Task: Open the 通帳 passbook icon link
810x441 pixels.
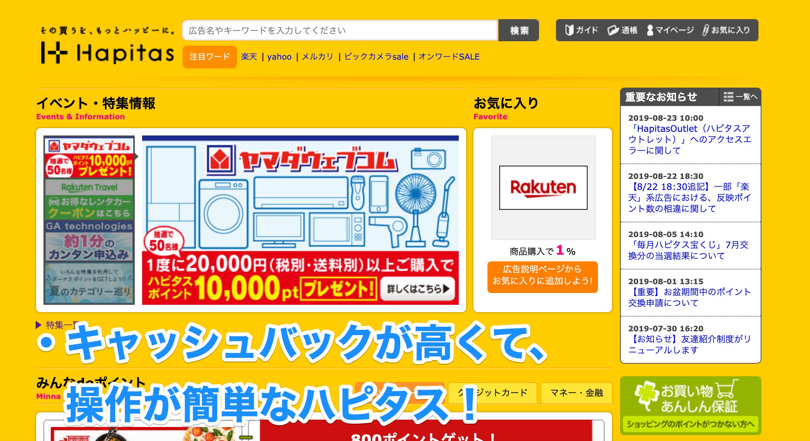Action: coord(622,30)
